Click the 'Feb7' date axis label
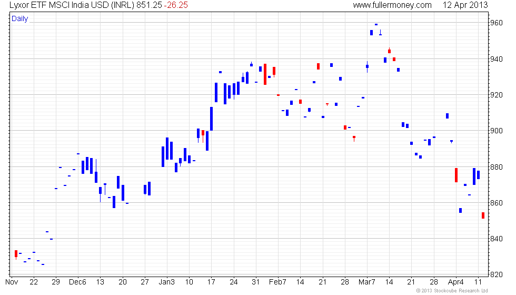Viewport: 516px width, 295px height. click(x=278, y=282)
